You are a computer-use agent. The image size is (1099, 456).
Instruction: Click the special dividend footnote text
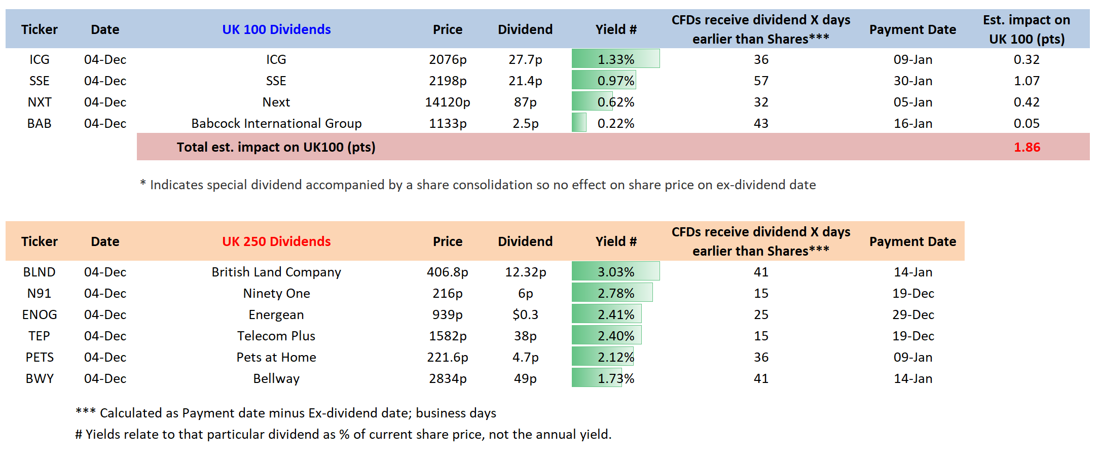click(x=478, y=185)
